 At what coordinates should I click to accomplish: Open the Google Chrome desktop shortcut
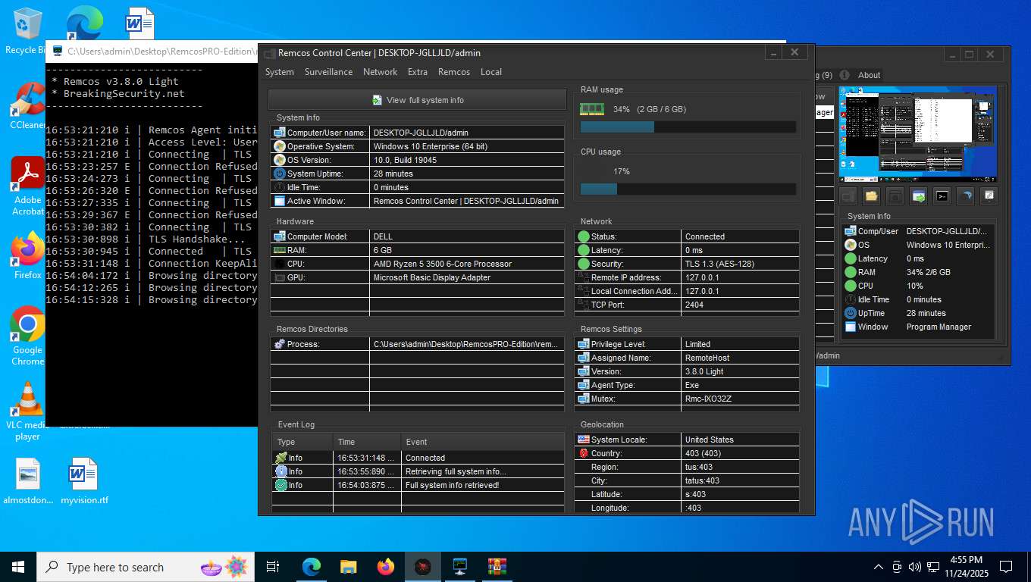[28, 336]
